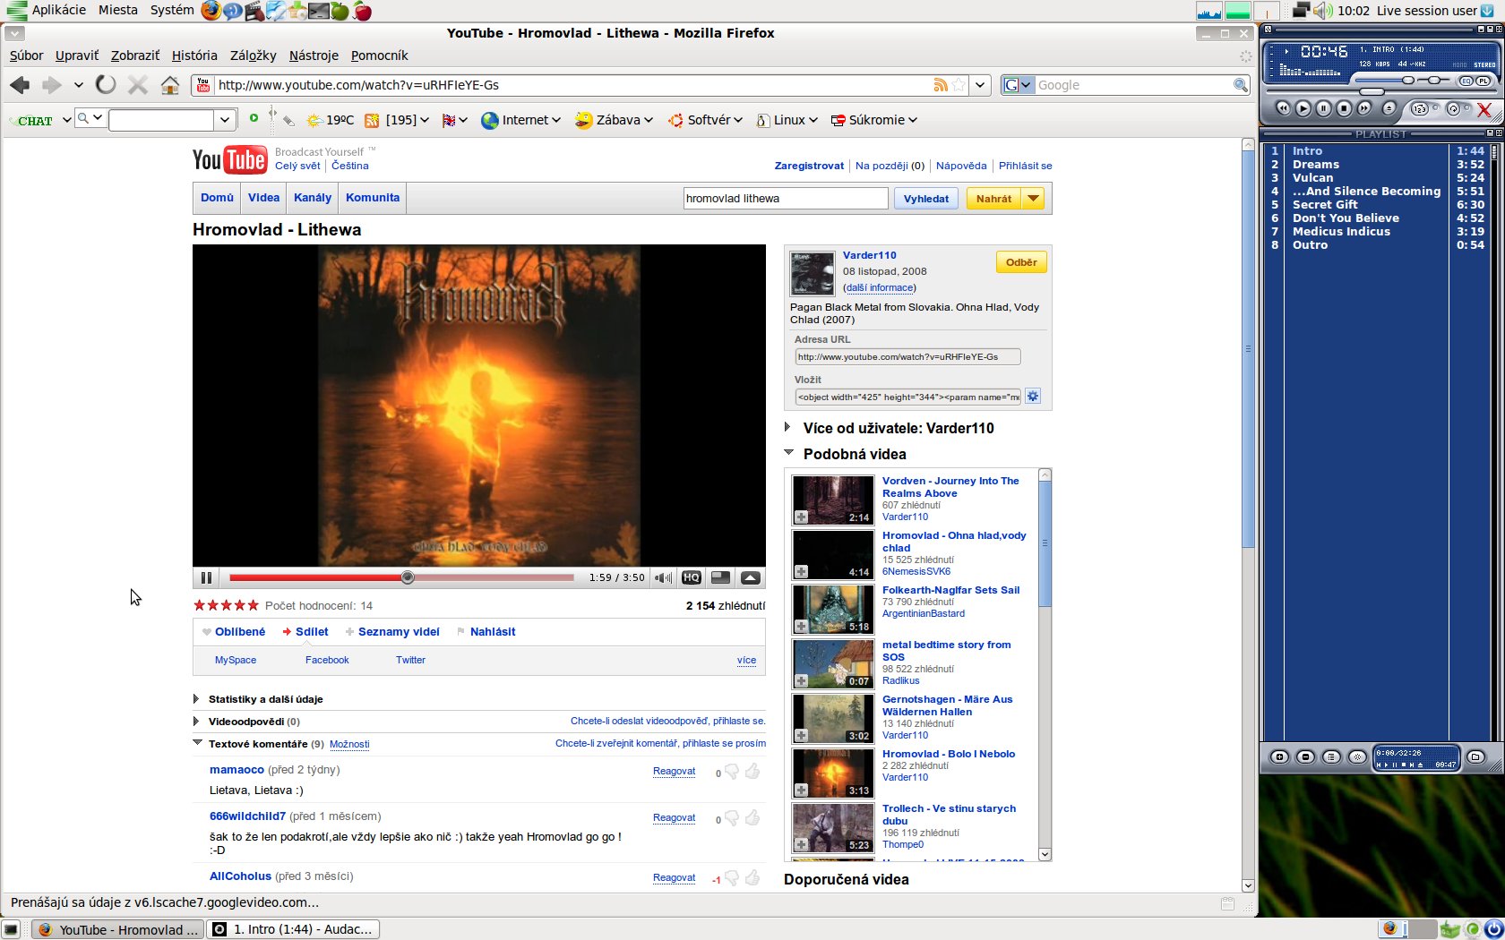Go back with the Firefox back arrow
1505x940 pixels.
[x=20, y=85]
